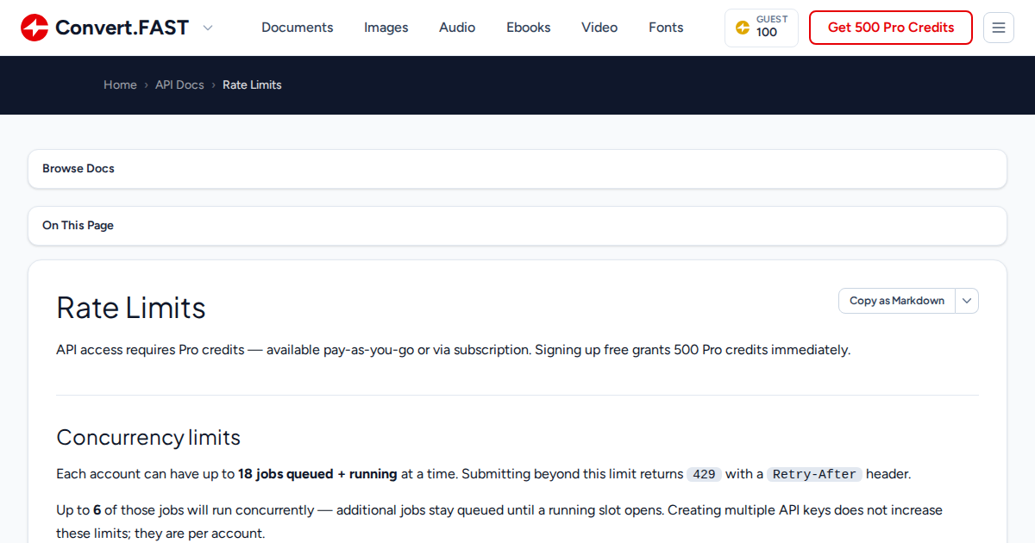Click the Rate Limits breadcrumb text
The width and height of the screenshot is (1035, 543).
click(x=252, y=84)
